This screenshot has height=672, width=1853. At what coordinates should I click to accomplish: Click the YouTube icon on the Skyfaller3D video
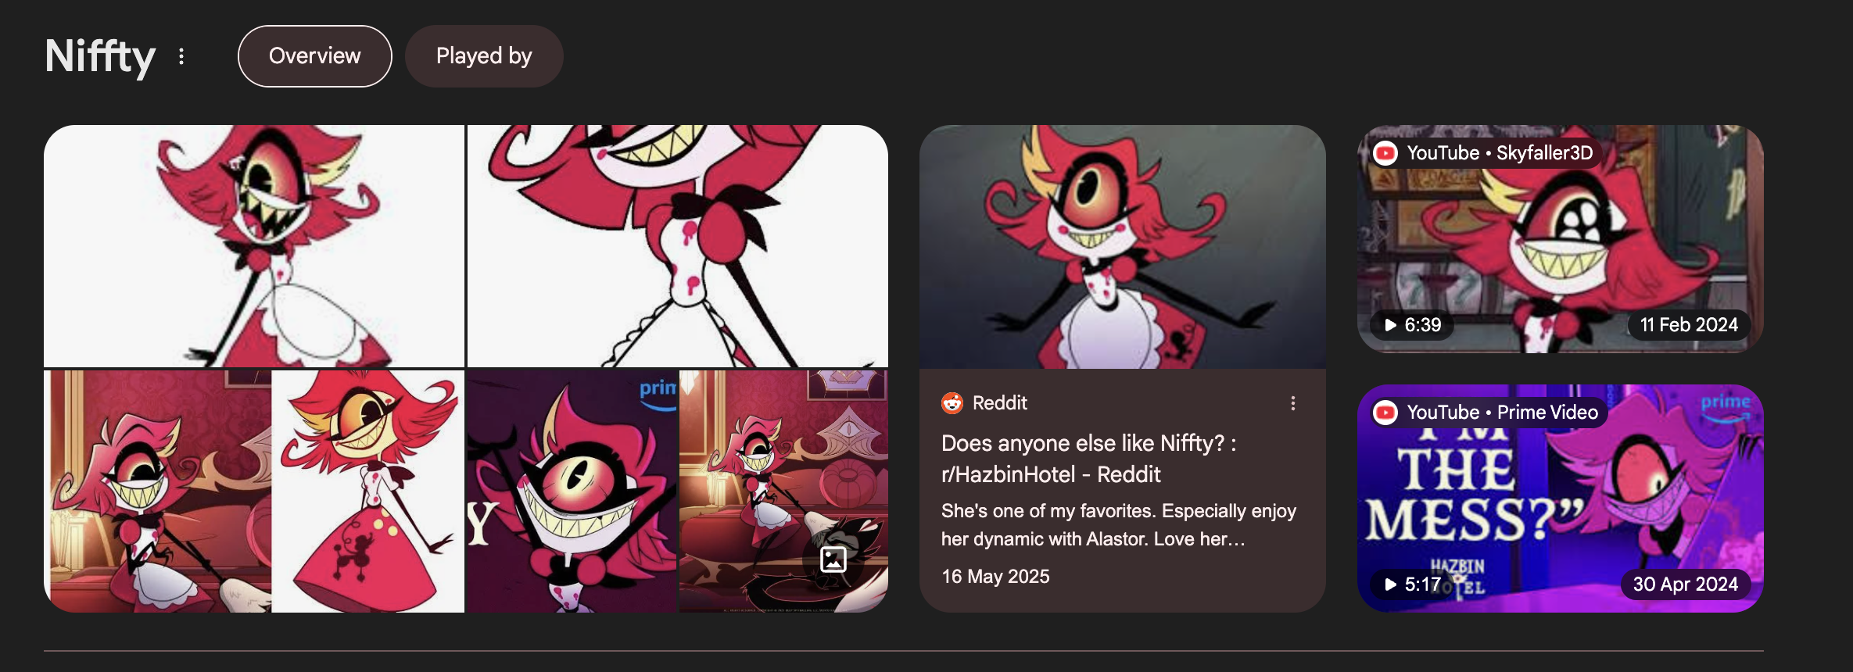[1385, 153]
